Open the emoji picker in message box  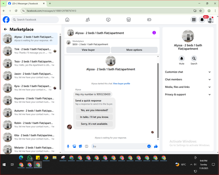coord(149,146)
